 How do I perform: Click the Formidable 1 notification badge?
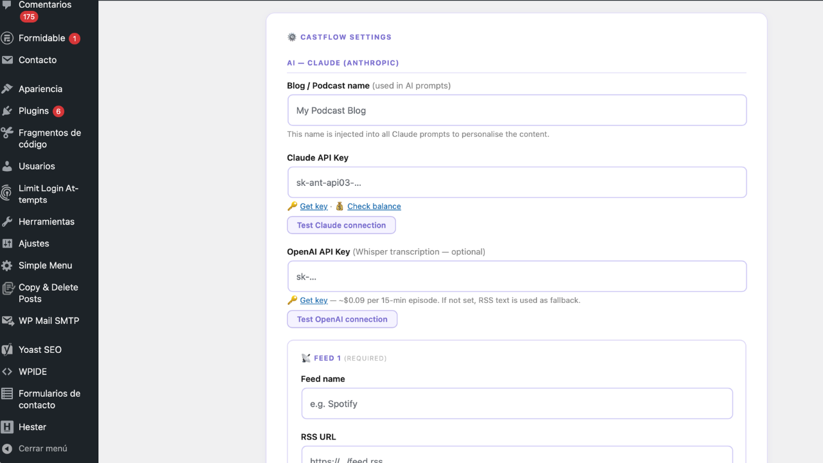click(x=75, y=39)
